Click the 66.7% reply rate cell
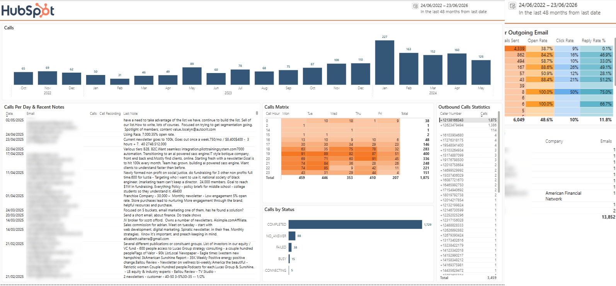The height and width of the screenshot is (286, 616). coord(596,104)
